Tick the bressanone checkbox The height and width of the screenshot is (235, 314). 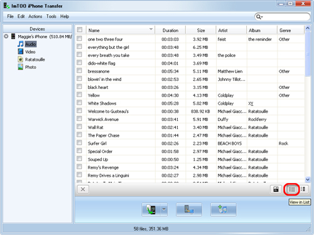[79, 70]
